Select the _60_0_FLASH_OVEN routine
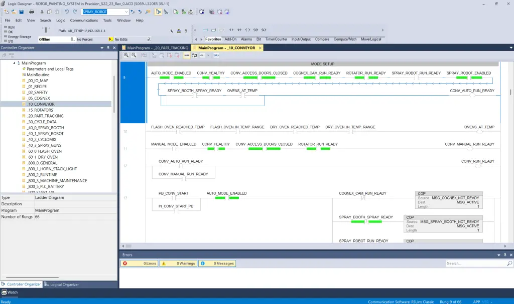 coord(44,151)
